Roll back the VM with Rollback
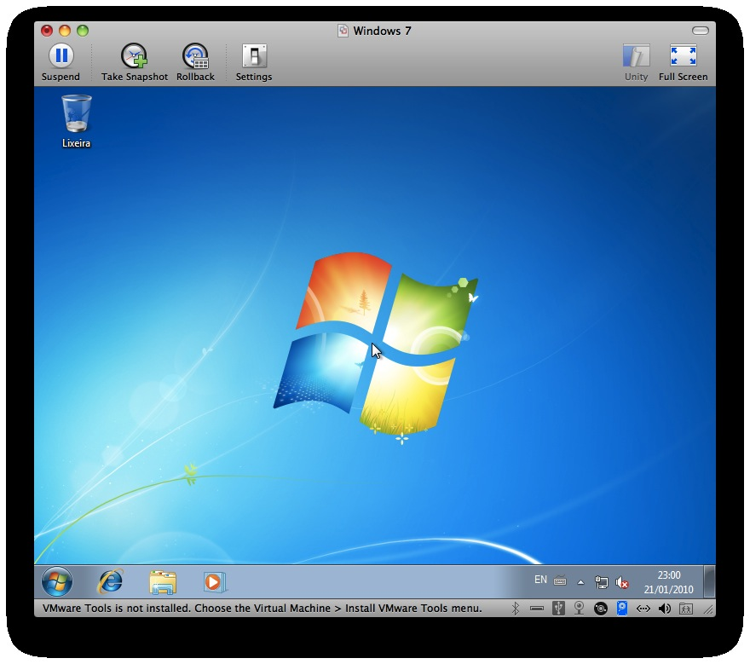Viewport: 750px width, 664px height. (195, 56)
